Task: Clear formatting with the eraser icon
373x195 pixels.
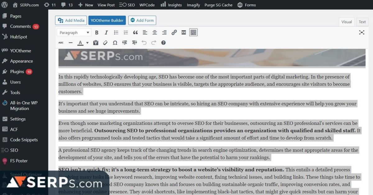Action: 105,43
